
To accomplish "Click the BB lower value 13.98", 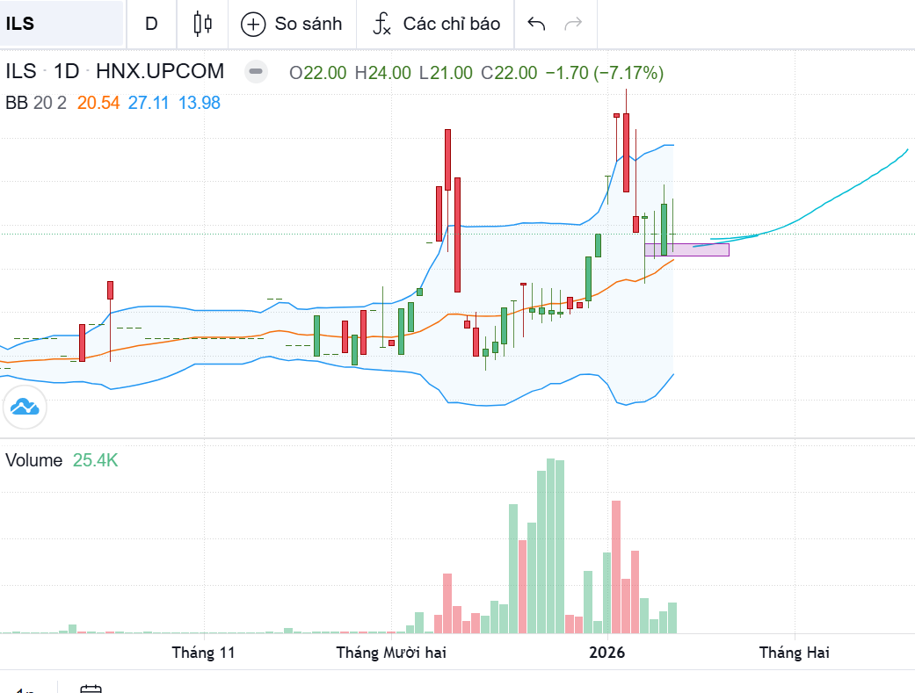I will 199,103.
